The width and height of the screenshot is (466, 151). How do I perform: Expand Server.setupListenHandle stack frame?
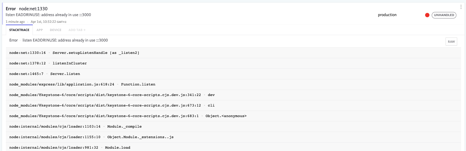[x=233, y=53]
